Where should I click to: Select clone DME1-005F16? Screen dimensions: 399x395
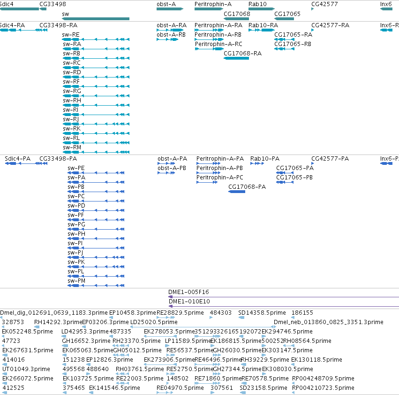tap(284, 297)
